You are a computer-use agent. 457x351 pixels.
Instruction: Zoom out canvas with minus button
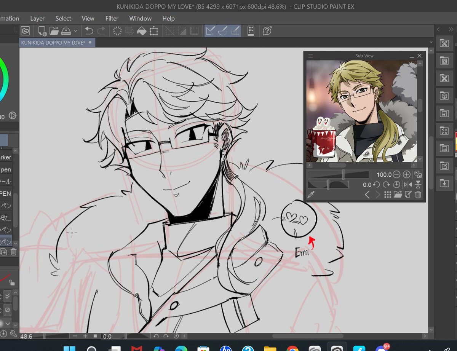pyautogui.click(x=75, y=336)
